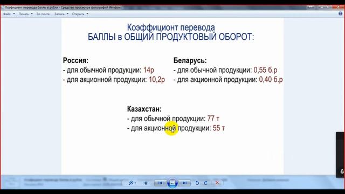345x194 pixels.
Task: Click the window title text in title bar
Action: (64, 8)
